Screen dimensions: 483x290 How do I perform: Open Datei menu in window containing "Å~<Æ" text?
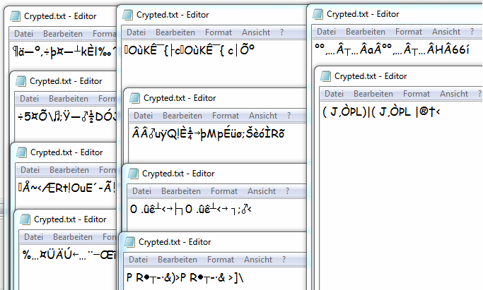click(x=30, y=170)
